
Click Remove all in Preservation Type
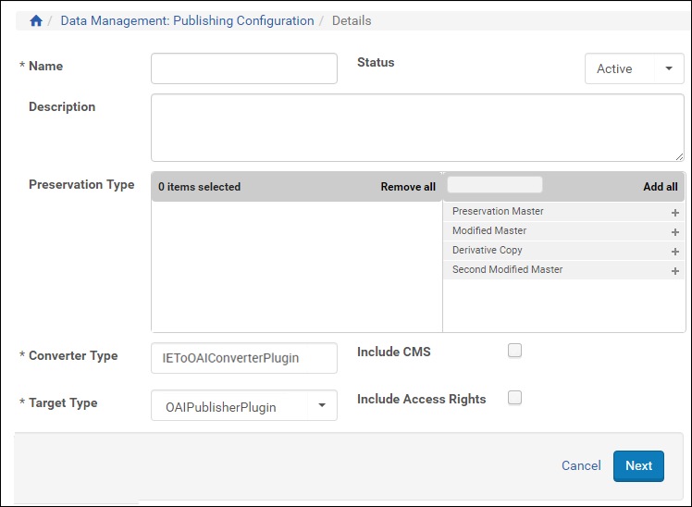tap(407, 187)
